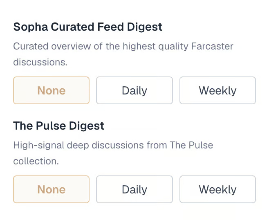Screen dimensions: 269x220
Task: Disable the Sopha curated feed digest emails
Action: [51, 90]
